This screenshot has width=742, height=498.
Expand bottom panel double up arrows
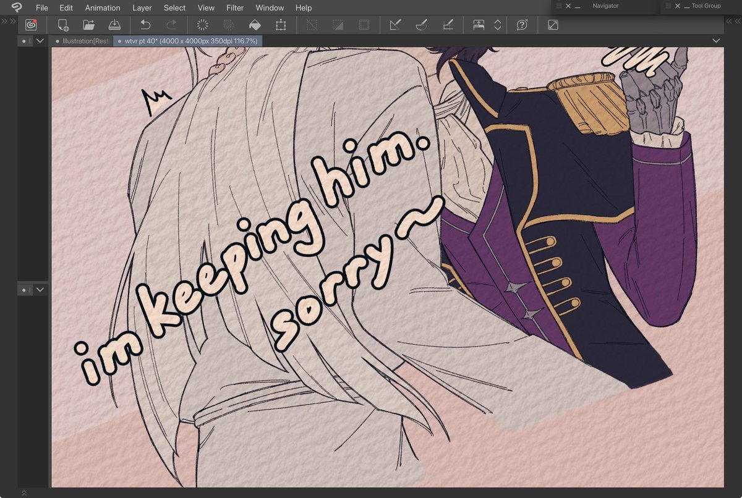(x=24, y=493)
